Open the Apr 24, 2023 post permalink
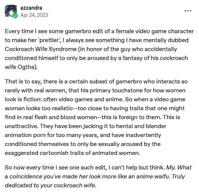The height and width of the screenshot is (194, 199). click(34, 15)
